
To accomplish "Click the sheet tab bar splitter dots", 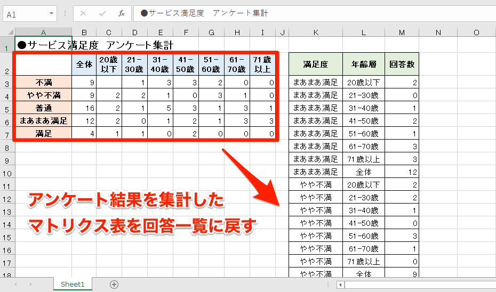I will (x=328, y=285).
